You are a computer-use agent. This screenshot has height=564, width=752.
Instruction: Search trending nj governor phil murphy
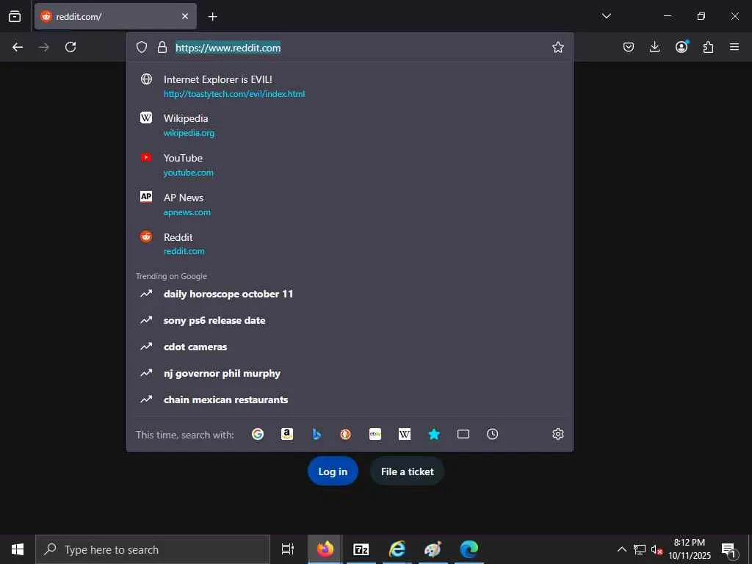350,373
